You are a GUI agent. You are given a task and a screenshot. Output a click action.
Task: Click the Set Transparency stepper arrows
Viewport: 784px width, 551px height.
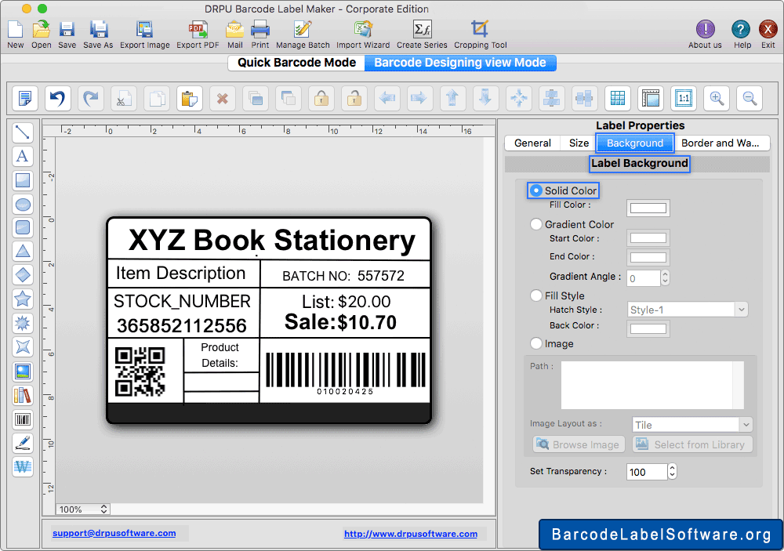click(673, 472)
